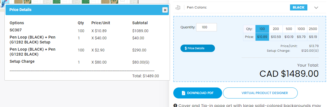The height and width of the screenshot is (107, 330).
Task: Launch the Virtual Product Designer
Action: pos(260,93)
